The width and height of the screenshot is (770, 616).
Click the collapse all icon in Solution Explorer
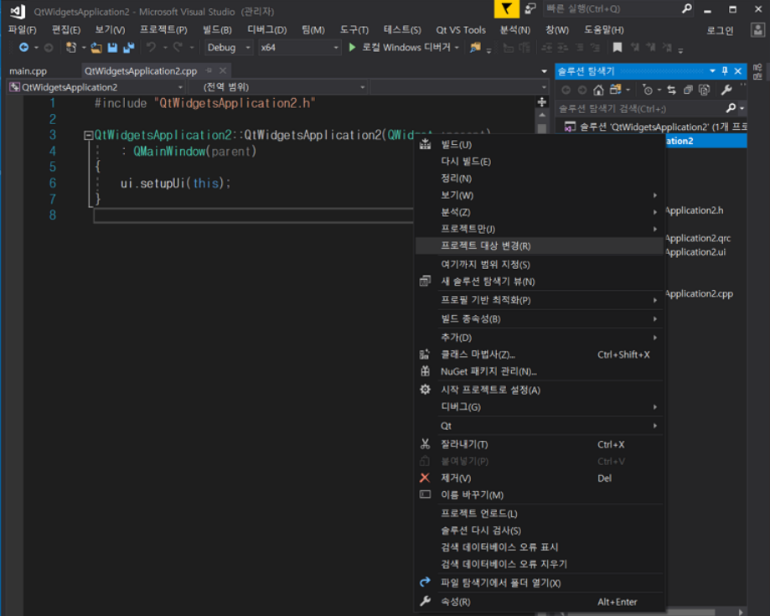point(688,90)
